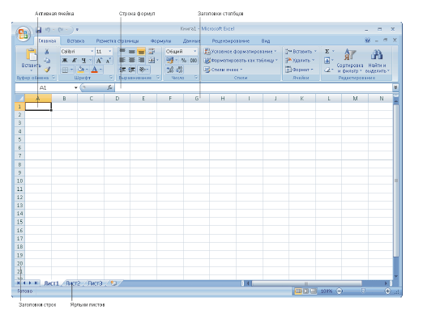This screenshot has width=423, height=323.
Task: Copy the selection to the clipboard
Action: click(47, 60)
